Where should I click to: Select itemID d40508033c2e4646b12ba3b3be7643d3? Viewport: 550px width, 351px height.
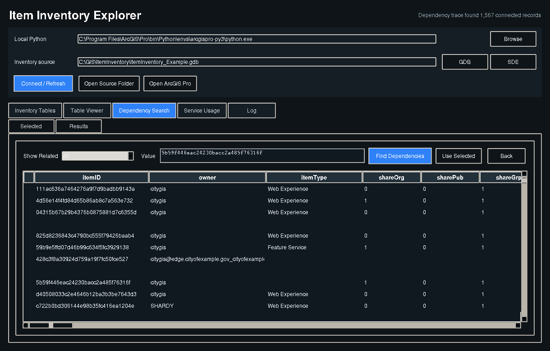pos(86,294)
